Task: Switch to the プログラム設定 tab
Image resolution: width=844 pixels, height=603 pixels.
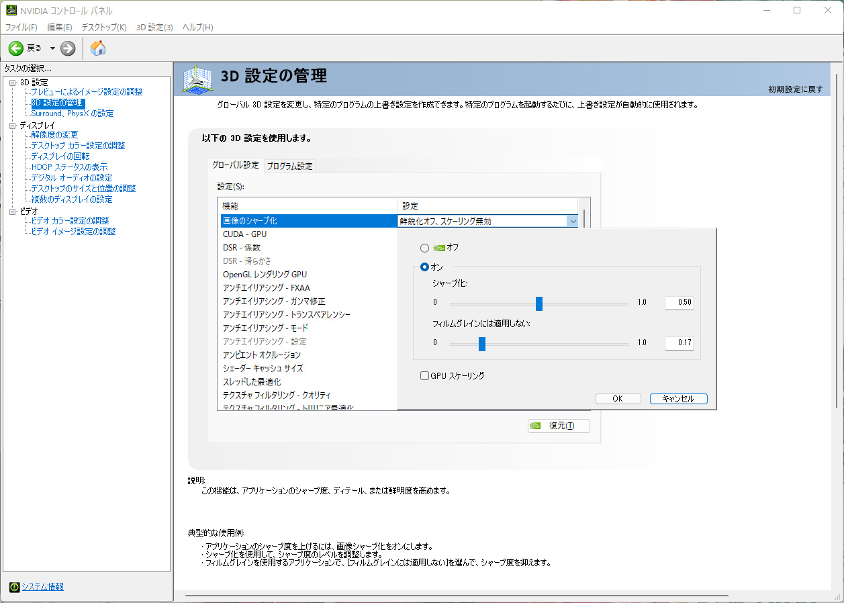Action: pyautogui.click(x=289, y=166)
